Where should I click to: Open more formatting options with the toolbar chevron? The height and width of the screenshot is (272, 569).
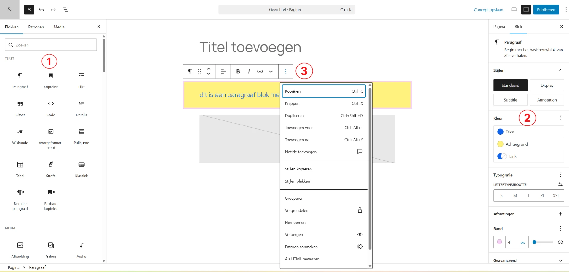(271, 71)
